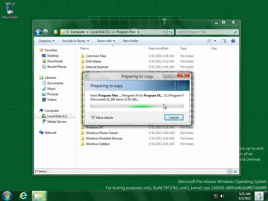Open the volume speaker tray icon

point(222,196)
